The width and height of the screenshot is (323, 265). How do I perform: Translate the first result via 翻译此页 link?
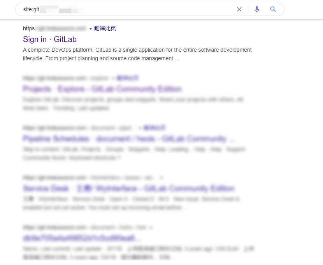point(106,28)
